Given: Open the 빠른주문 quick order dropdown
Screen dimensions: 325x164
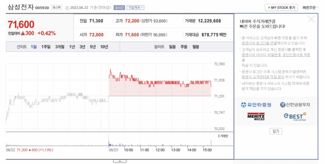Looking at the screenshot, I should pos(310,7).
